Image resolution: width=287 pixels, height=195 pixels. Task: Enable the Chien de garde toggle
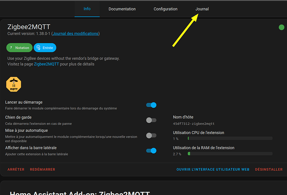151,120
